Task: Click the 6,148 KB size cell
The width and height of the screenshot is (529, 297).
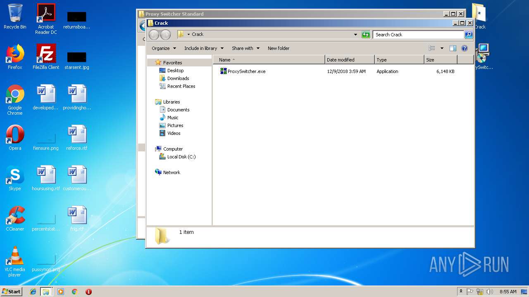Action: (x=445, y=71)
